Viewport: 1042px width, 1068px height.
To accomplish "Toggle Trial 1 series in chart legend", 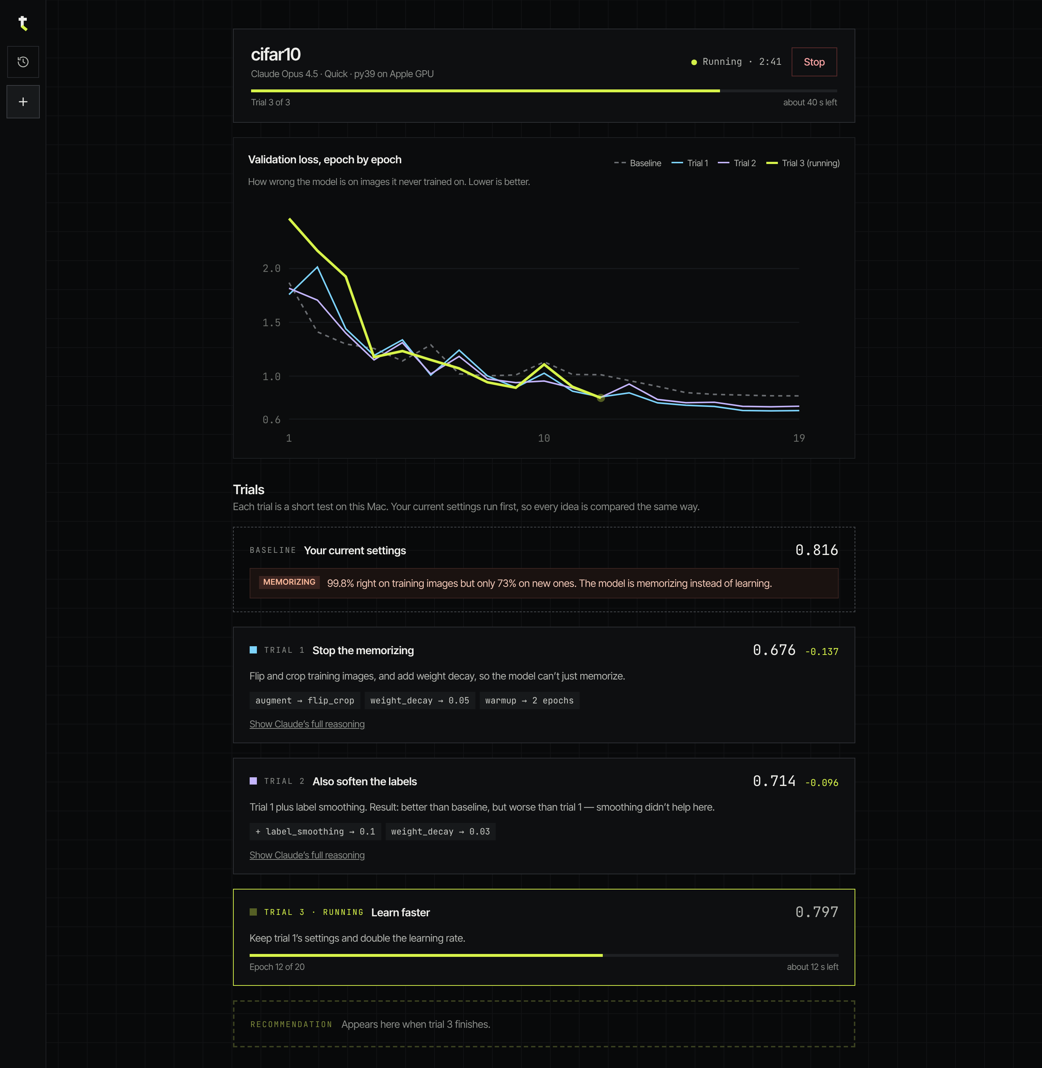I will (690, 163).
